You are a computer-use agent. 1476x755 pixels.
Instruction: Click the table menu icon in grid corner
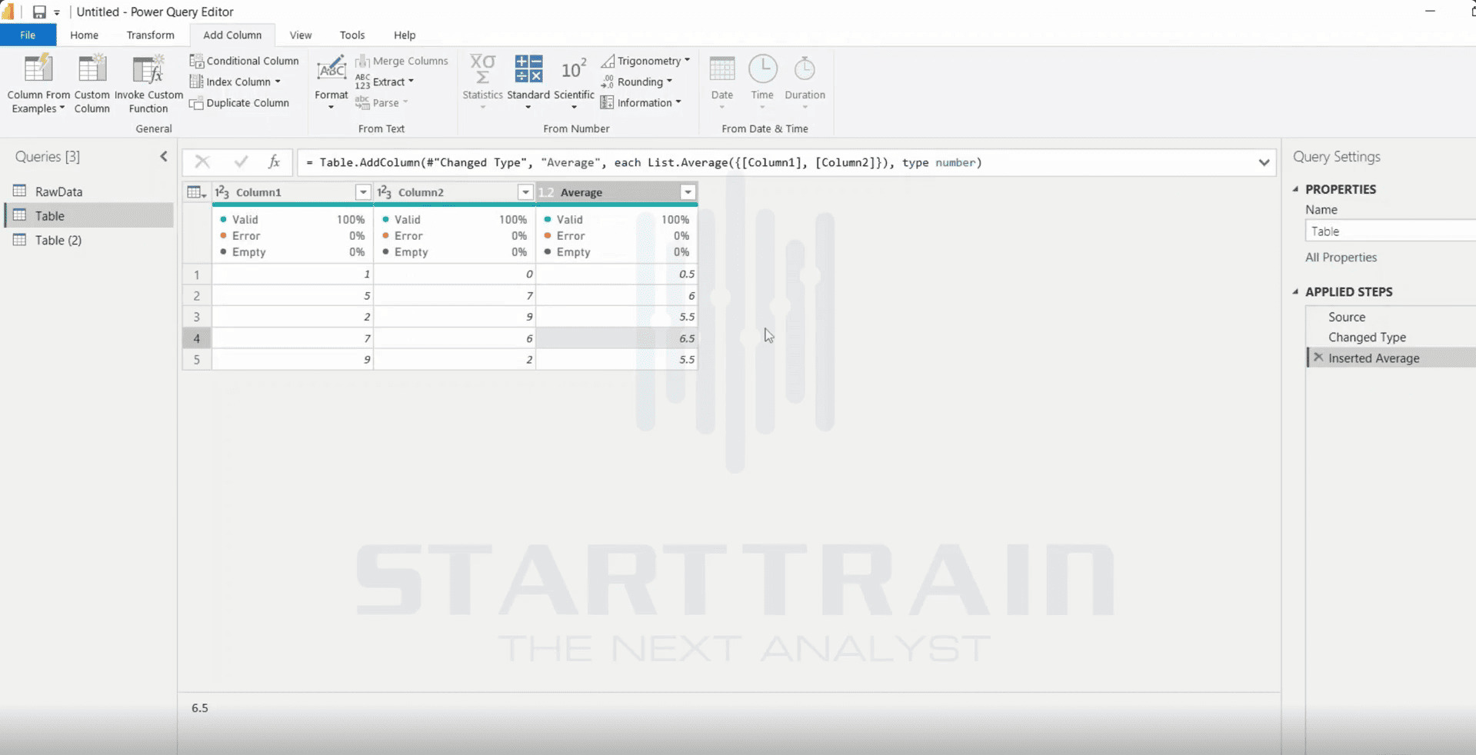coord(197,192)
